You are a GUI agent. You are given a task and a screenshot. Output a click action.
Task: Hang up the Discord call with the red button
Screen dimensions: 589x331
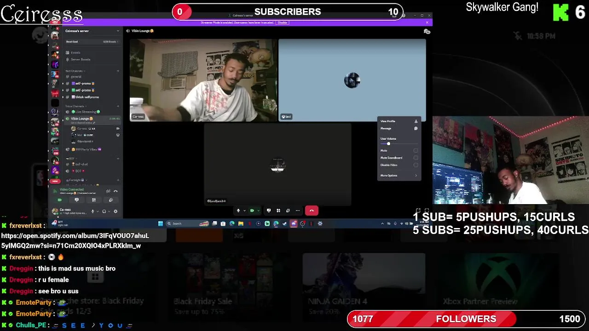[x=312, y=211]
